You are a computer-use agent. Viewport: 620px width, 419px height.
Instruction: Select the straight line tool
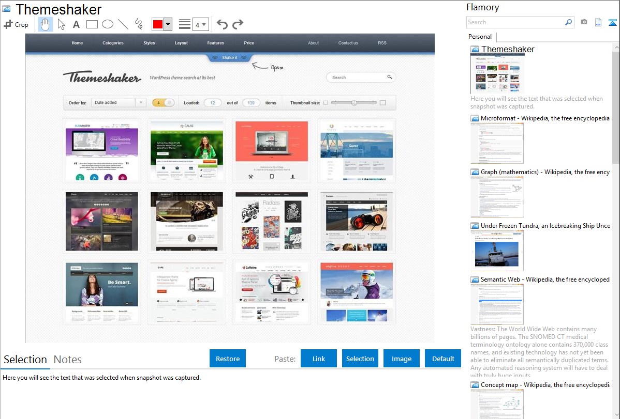point(123,24)
